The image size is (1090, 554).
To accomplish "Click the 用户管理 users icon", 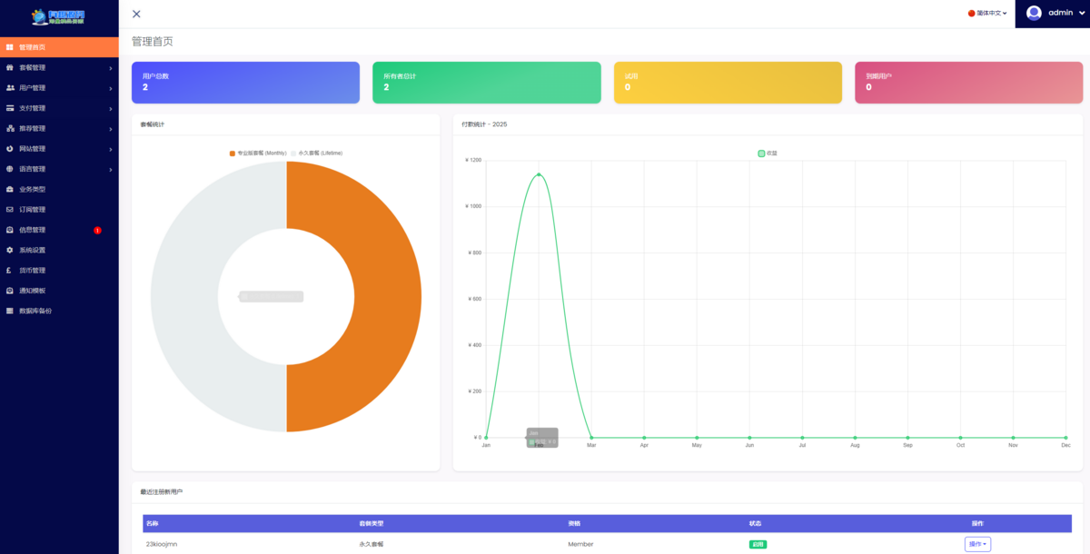I will point(10,88).
